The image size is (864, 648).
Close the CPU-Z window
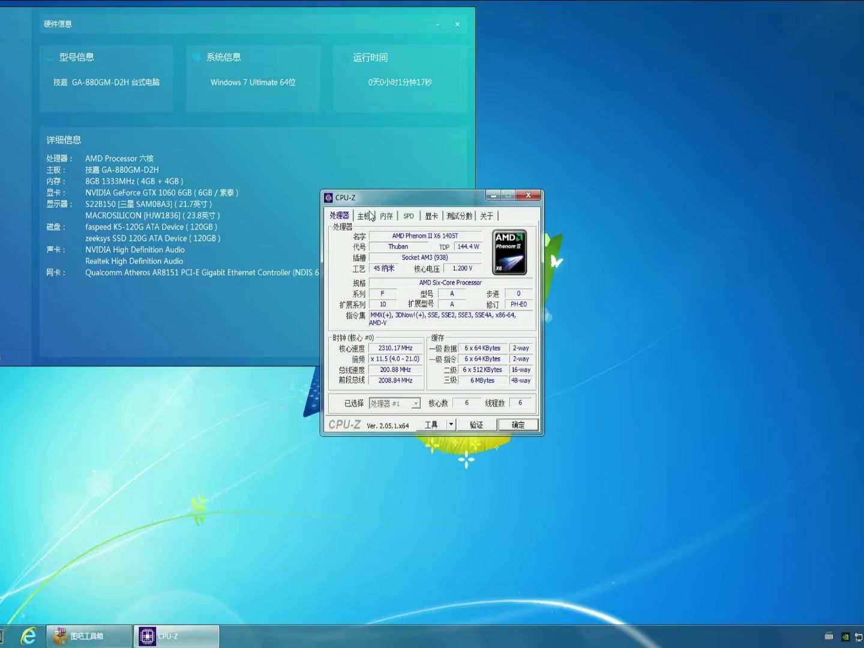point(529,196)
